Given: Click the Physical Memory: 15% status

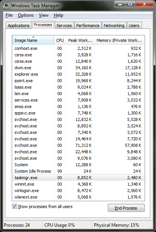Looking at the screenshot, I should coord(116,225).
